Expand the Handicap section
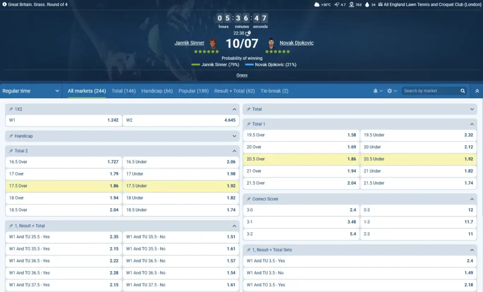The width and height of the screenshot is (483, 292). pos(234,136)
